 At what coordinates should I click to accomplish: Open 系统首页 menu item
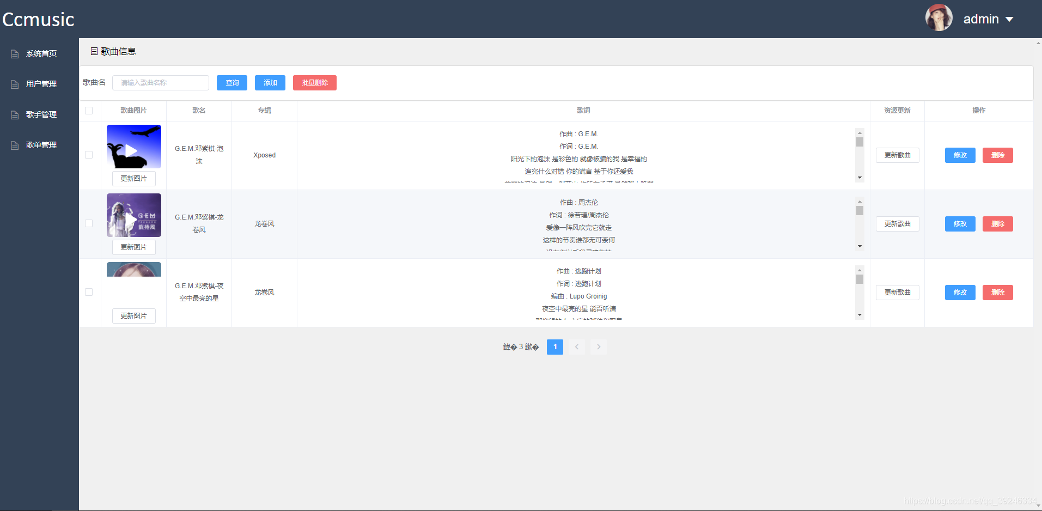click(x=39, y=53)
